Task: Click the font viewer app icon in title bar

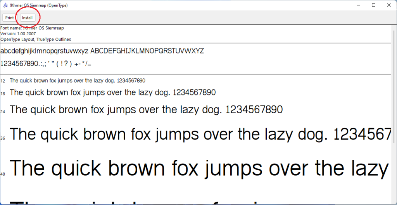Action: tap(5, 5)
